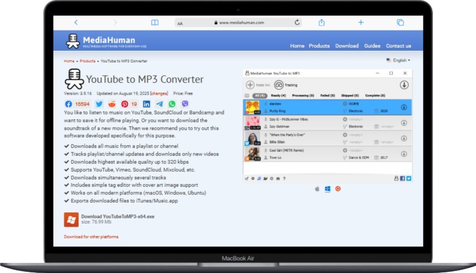Share the page via Viber
This screenshot has height=273, width=476.
coord(185,104)
